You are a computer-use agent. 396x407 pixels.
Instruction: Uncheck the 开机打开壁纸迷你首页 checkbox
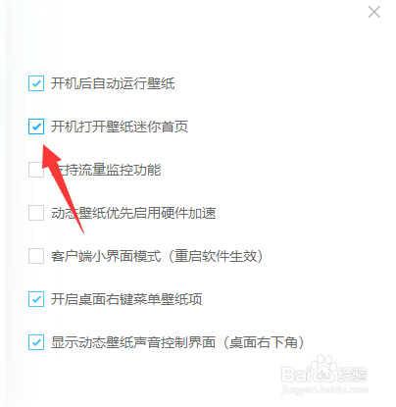[36, 127]
